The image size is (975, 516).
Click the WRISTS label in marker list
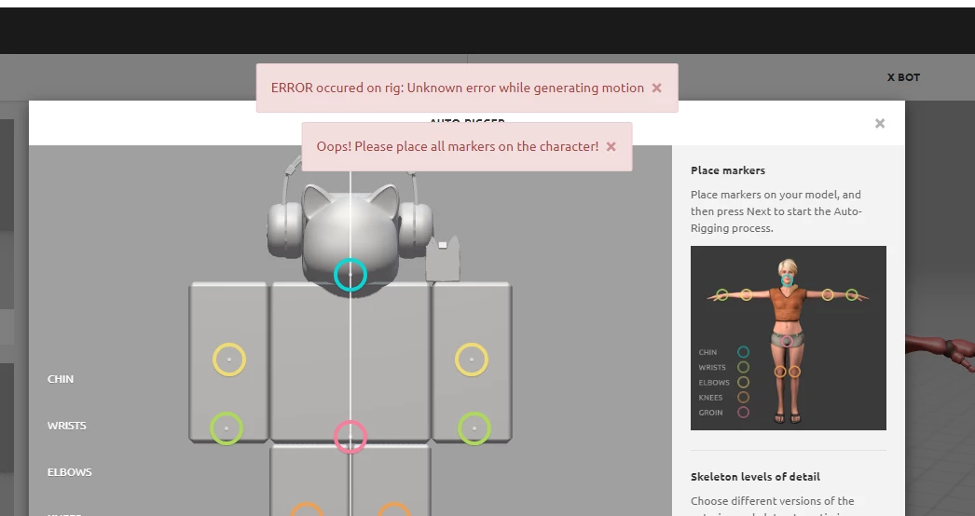[x=66, y=426]
